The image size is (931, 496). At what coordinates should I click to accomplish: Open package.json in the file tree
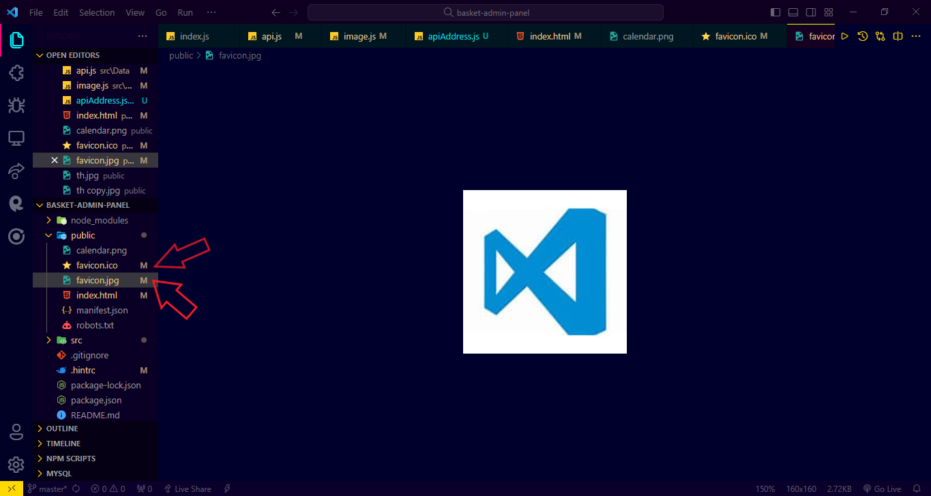point(95,400)
